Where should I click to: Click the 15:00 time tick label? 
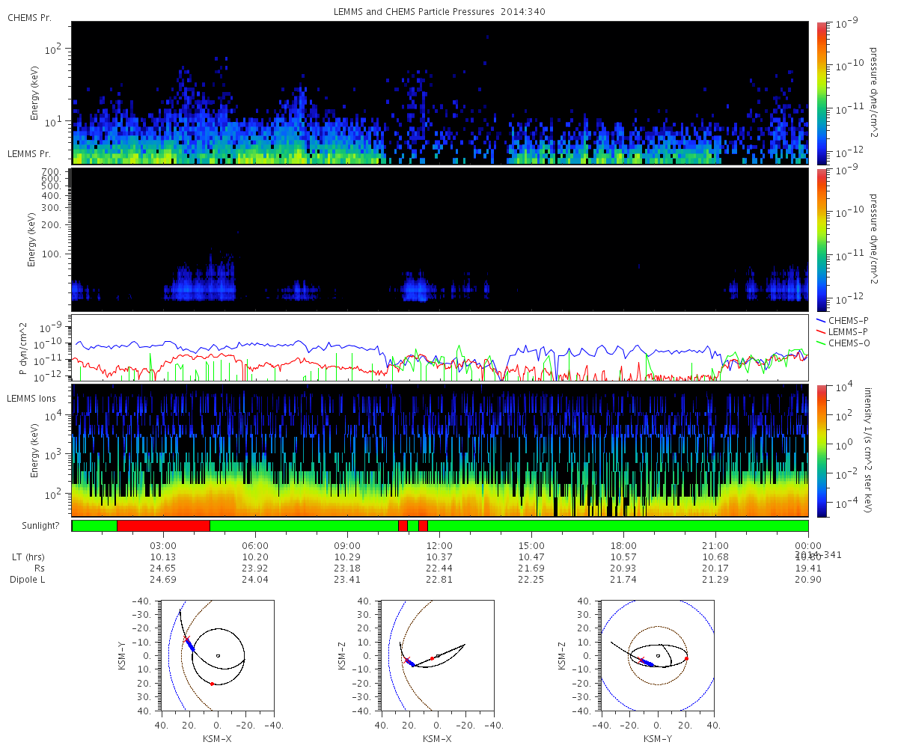tap(531, 545)
